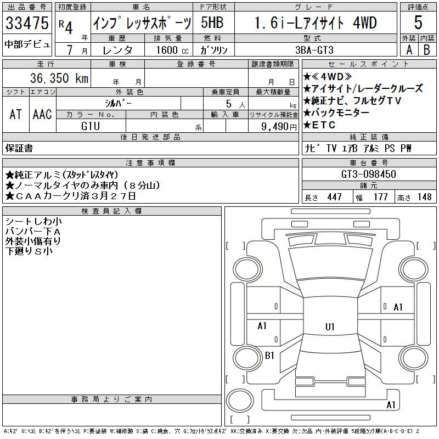The height and width of the screenshot is (439, 439).
Task: Check the bracket box right of the diagram, above bottom A1
Action: (423, 380)
